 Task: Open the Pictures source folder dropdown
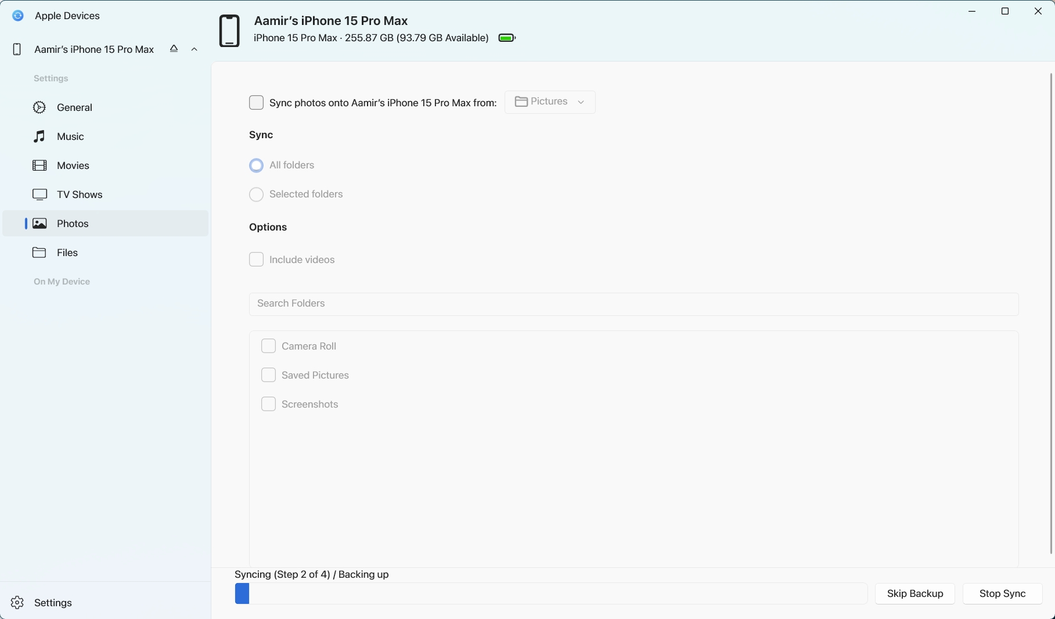550,102
